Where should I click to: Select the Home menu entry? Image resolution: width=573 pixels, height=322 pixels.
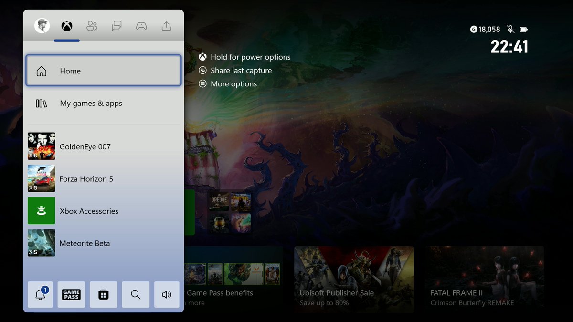coord(104,71)
